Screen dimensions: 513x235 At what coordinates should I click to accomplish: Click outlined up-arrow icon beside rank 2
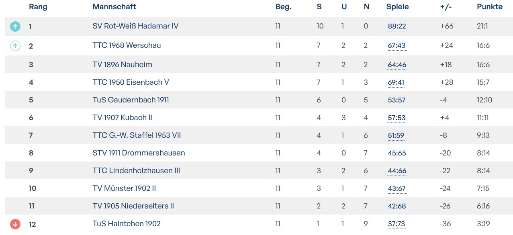(15, 46)
